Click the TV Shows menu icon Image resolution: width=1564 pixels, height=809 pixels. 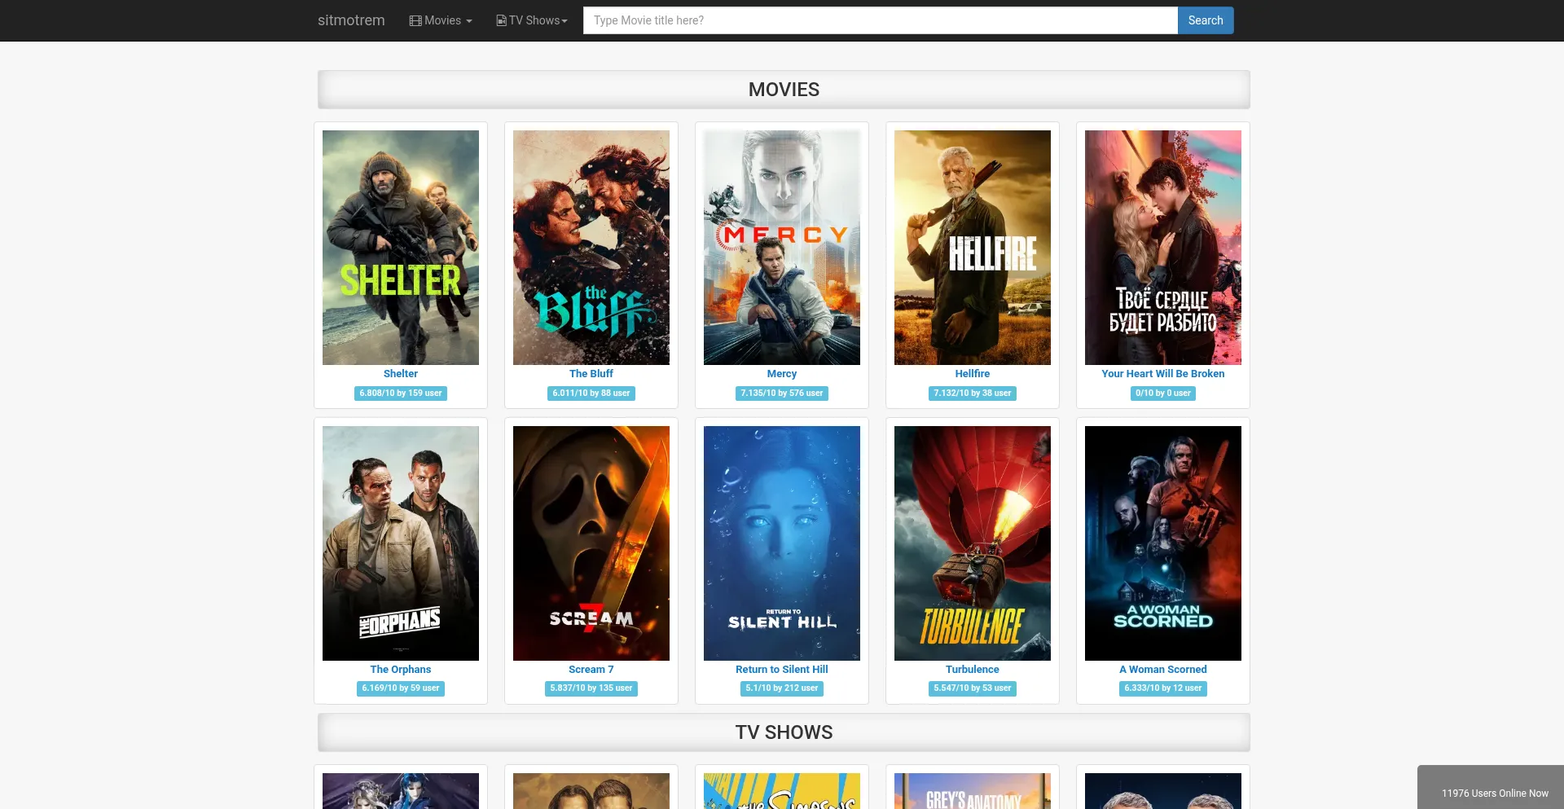[502, 21]
